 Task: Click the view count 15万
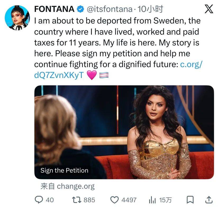(x=165, y=200)
